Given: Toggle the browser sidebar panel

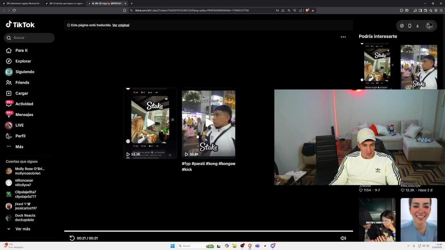Looking at the screenshot, I should 420,10.
